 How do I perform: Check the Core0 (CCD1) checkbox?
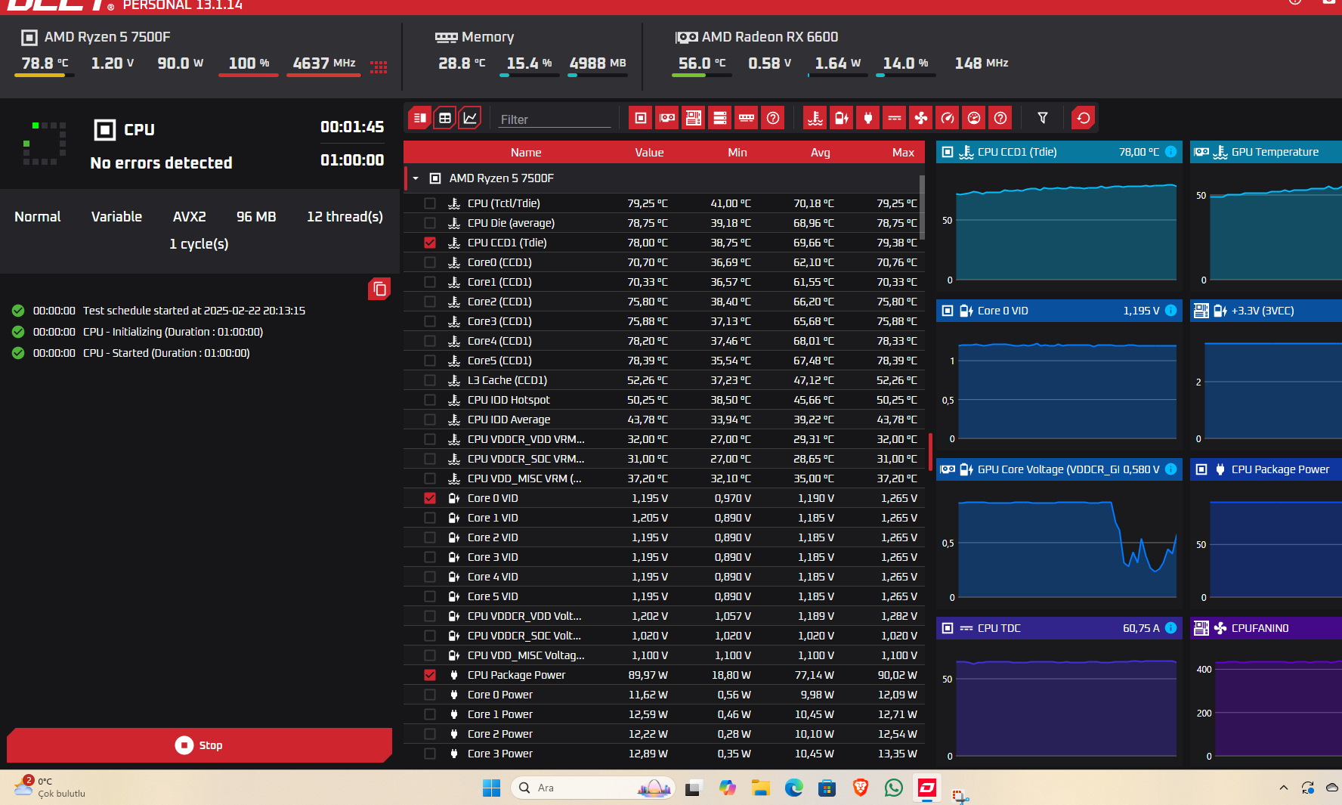pos(430,262)
